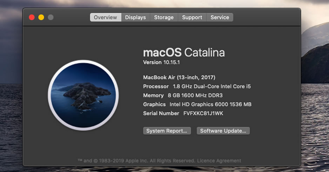This screenshot has width=329, height=172.
Task: Click MacBook Air (13-inch, 2017) model text
Action: pos(179,77)
